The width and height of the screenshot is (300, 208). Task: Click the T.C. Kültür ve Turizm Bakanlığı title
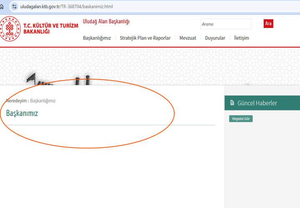[x=50, y=29]
